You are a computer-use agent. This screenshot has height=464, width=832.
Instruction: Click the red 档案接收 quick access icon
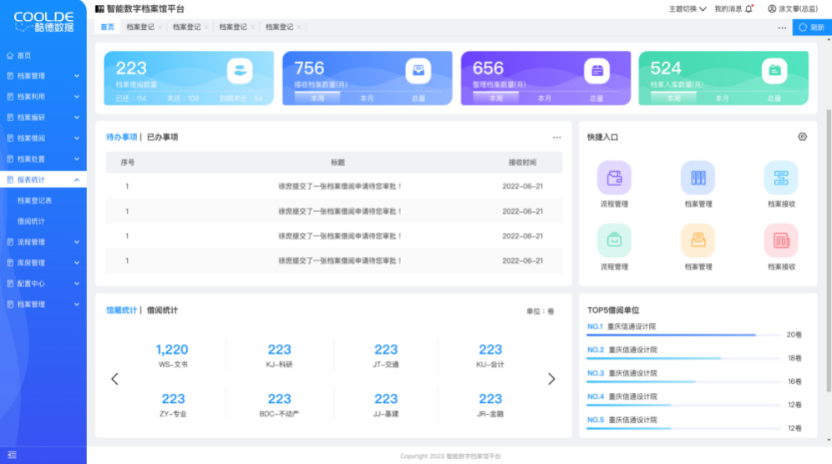pyautogui.click(x=780, y=240)
